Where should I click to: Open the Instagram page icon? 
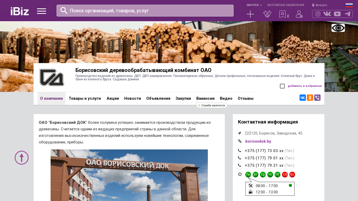318,14
